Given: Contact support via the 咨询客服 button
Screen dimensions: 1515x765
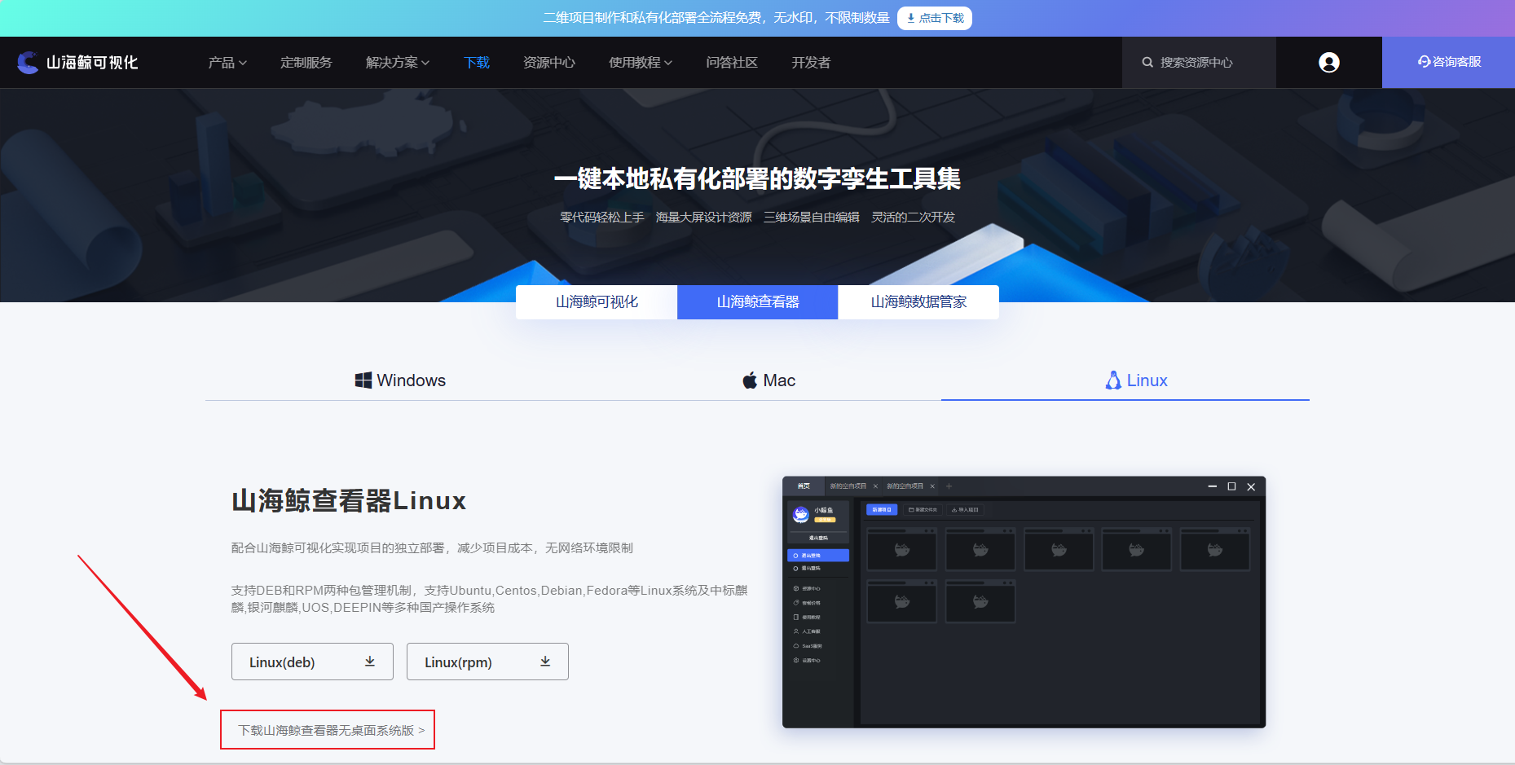Looking at the screenshot, I should coord(1449,62).
